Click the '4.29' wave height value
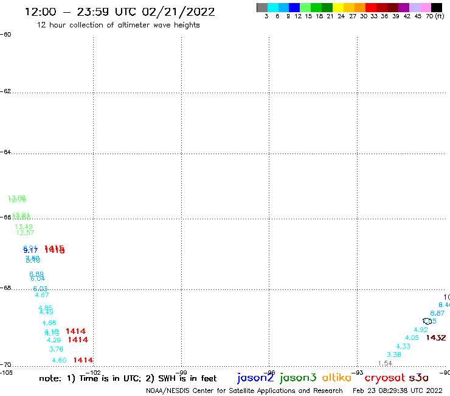 pos(54,340)
